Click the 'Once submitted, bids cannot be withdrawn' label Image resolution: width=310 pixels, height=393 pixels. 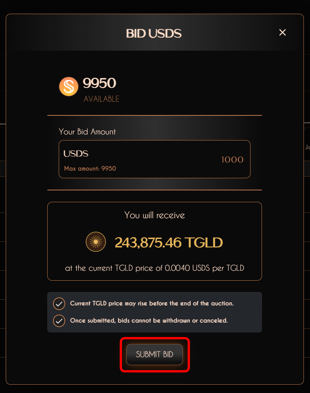click(149, 321)
